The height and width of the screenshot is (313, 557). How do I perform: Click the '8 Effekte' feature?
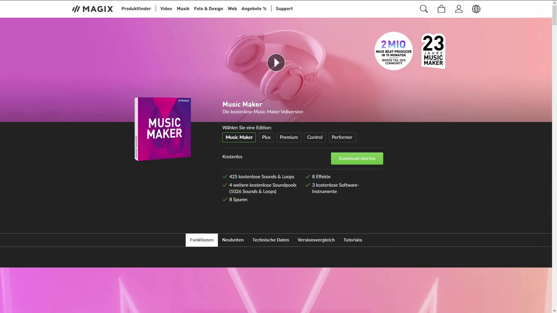pos(321,177)
